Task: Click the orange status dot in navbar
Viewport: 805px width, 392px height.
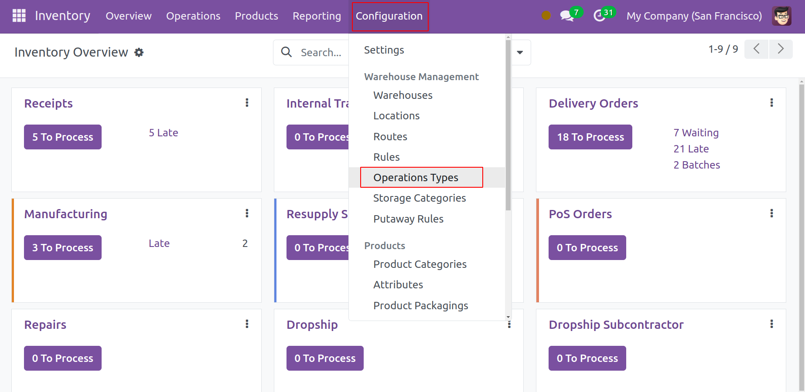Action: pyautogui.click(x=546, y=16)
